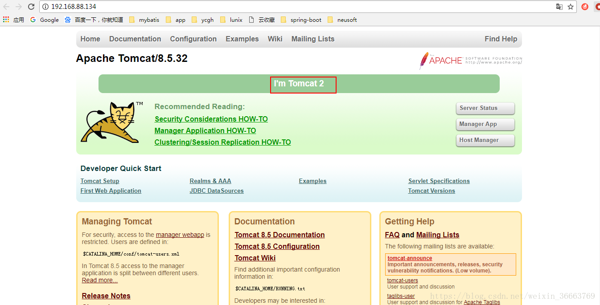Open the Documentation nav item
Image resolution: width=600 pixels, height=305 pixels.
point(135,39)
